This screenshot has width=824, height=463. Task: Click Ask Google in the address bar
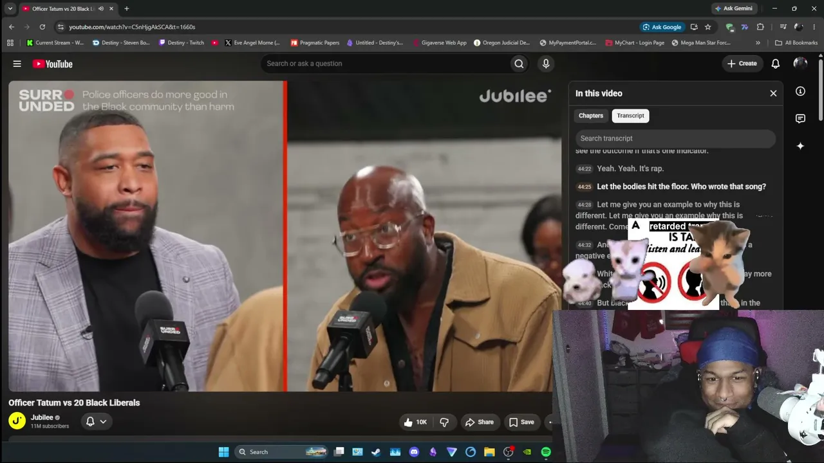662,27
